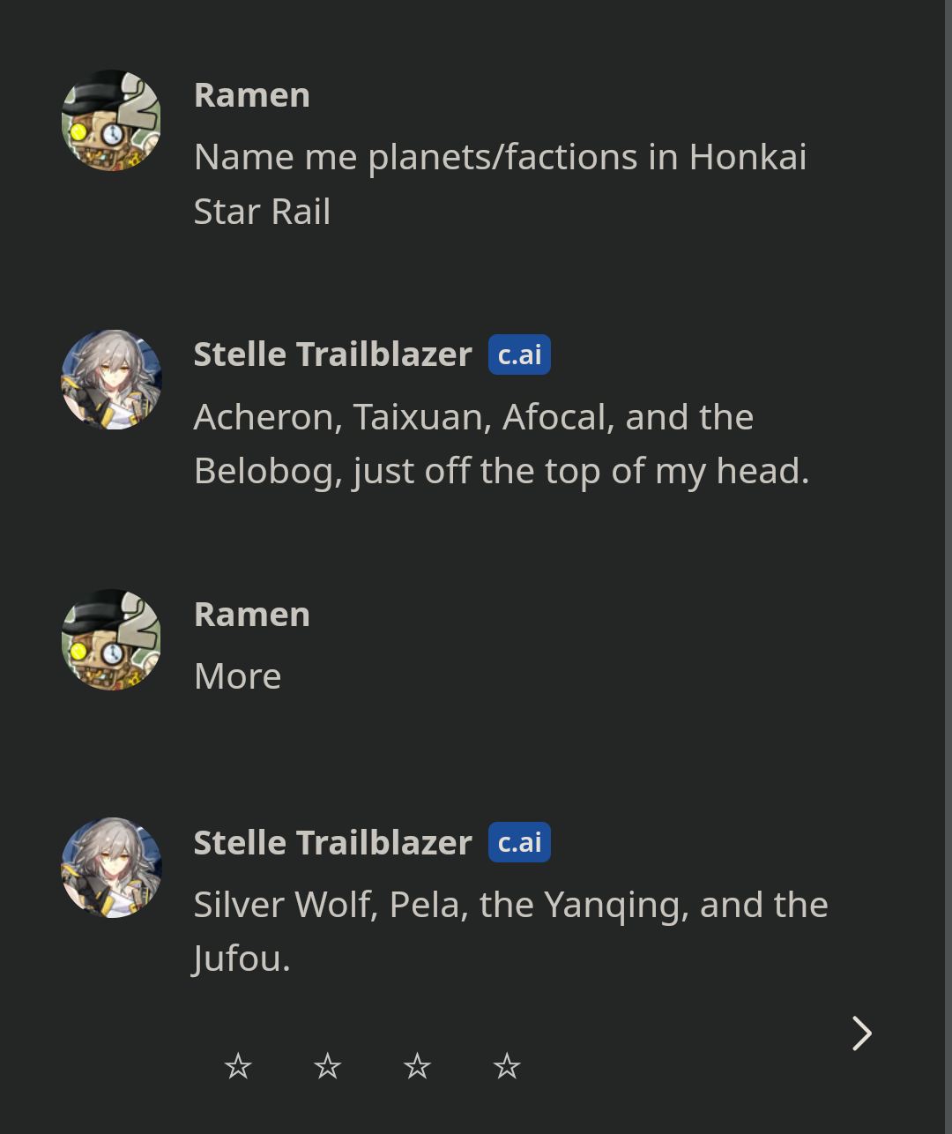Viewport: 952px width, 1134px height.
Task: Rate the reply one star
Action: (x=237, y=1066)
